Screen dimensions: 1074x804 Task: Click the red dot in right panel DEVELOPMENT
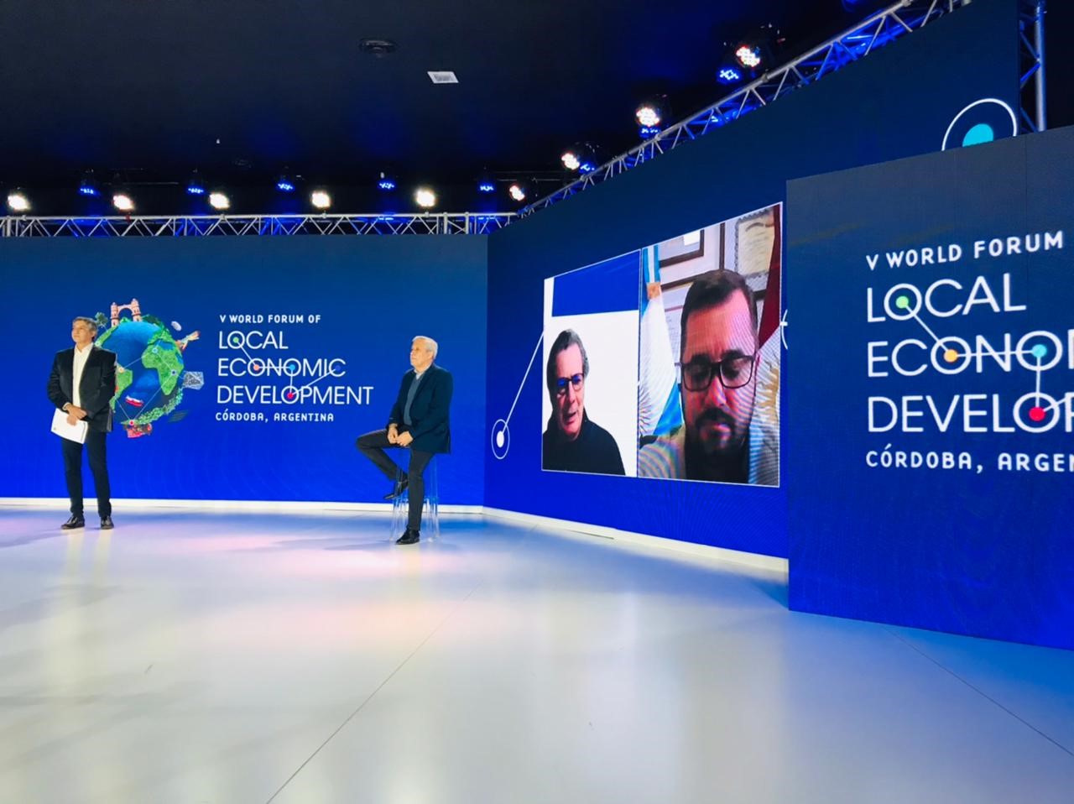[1036, 413]
